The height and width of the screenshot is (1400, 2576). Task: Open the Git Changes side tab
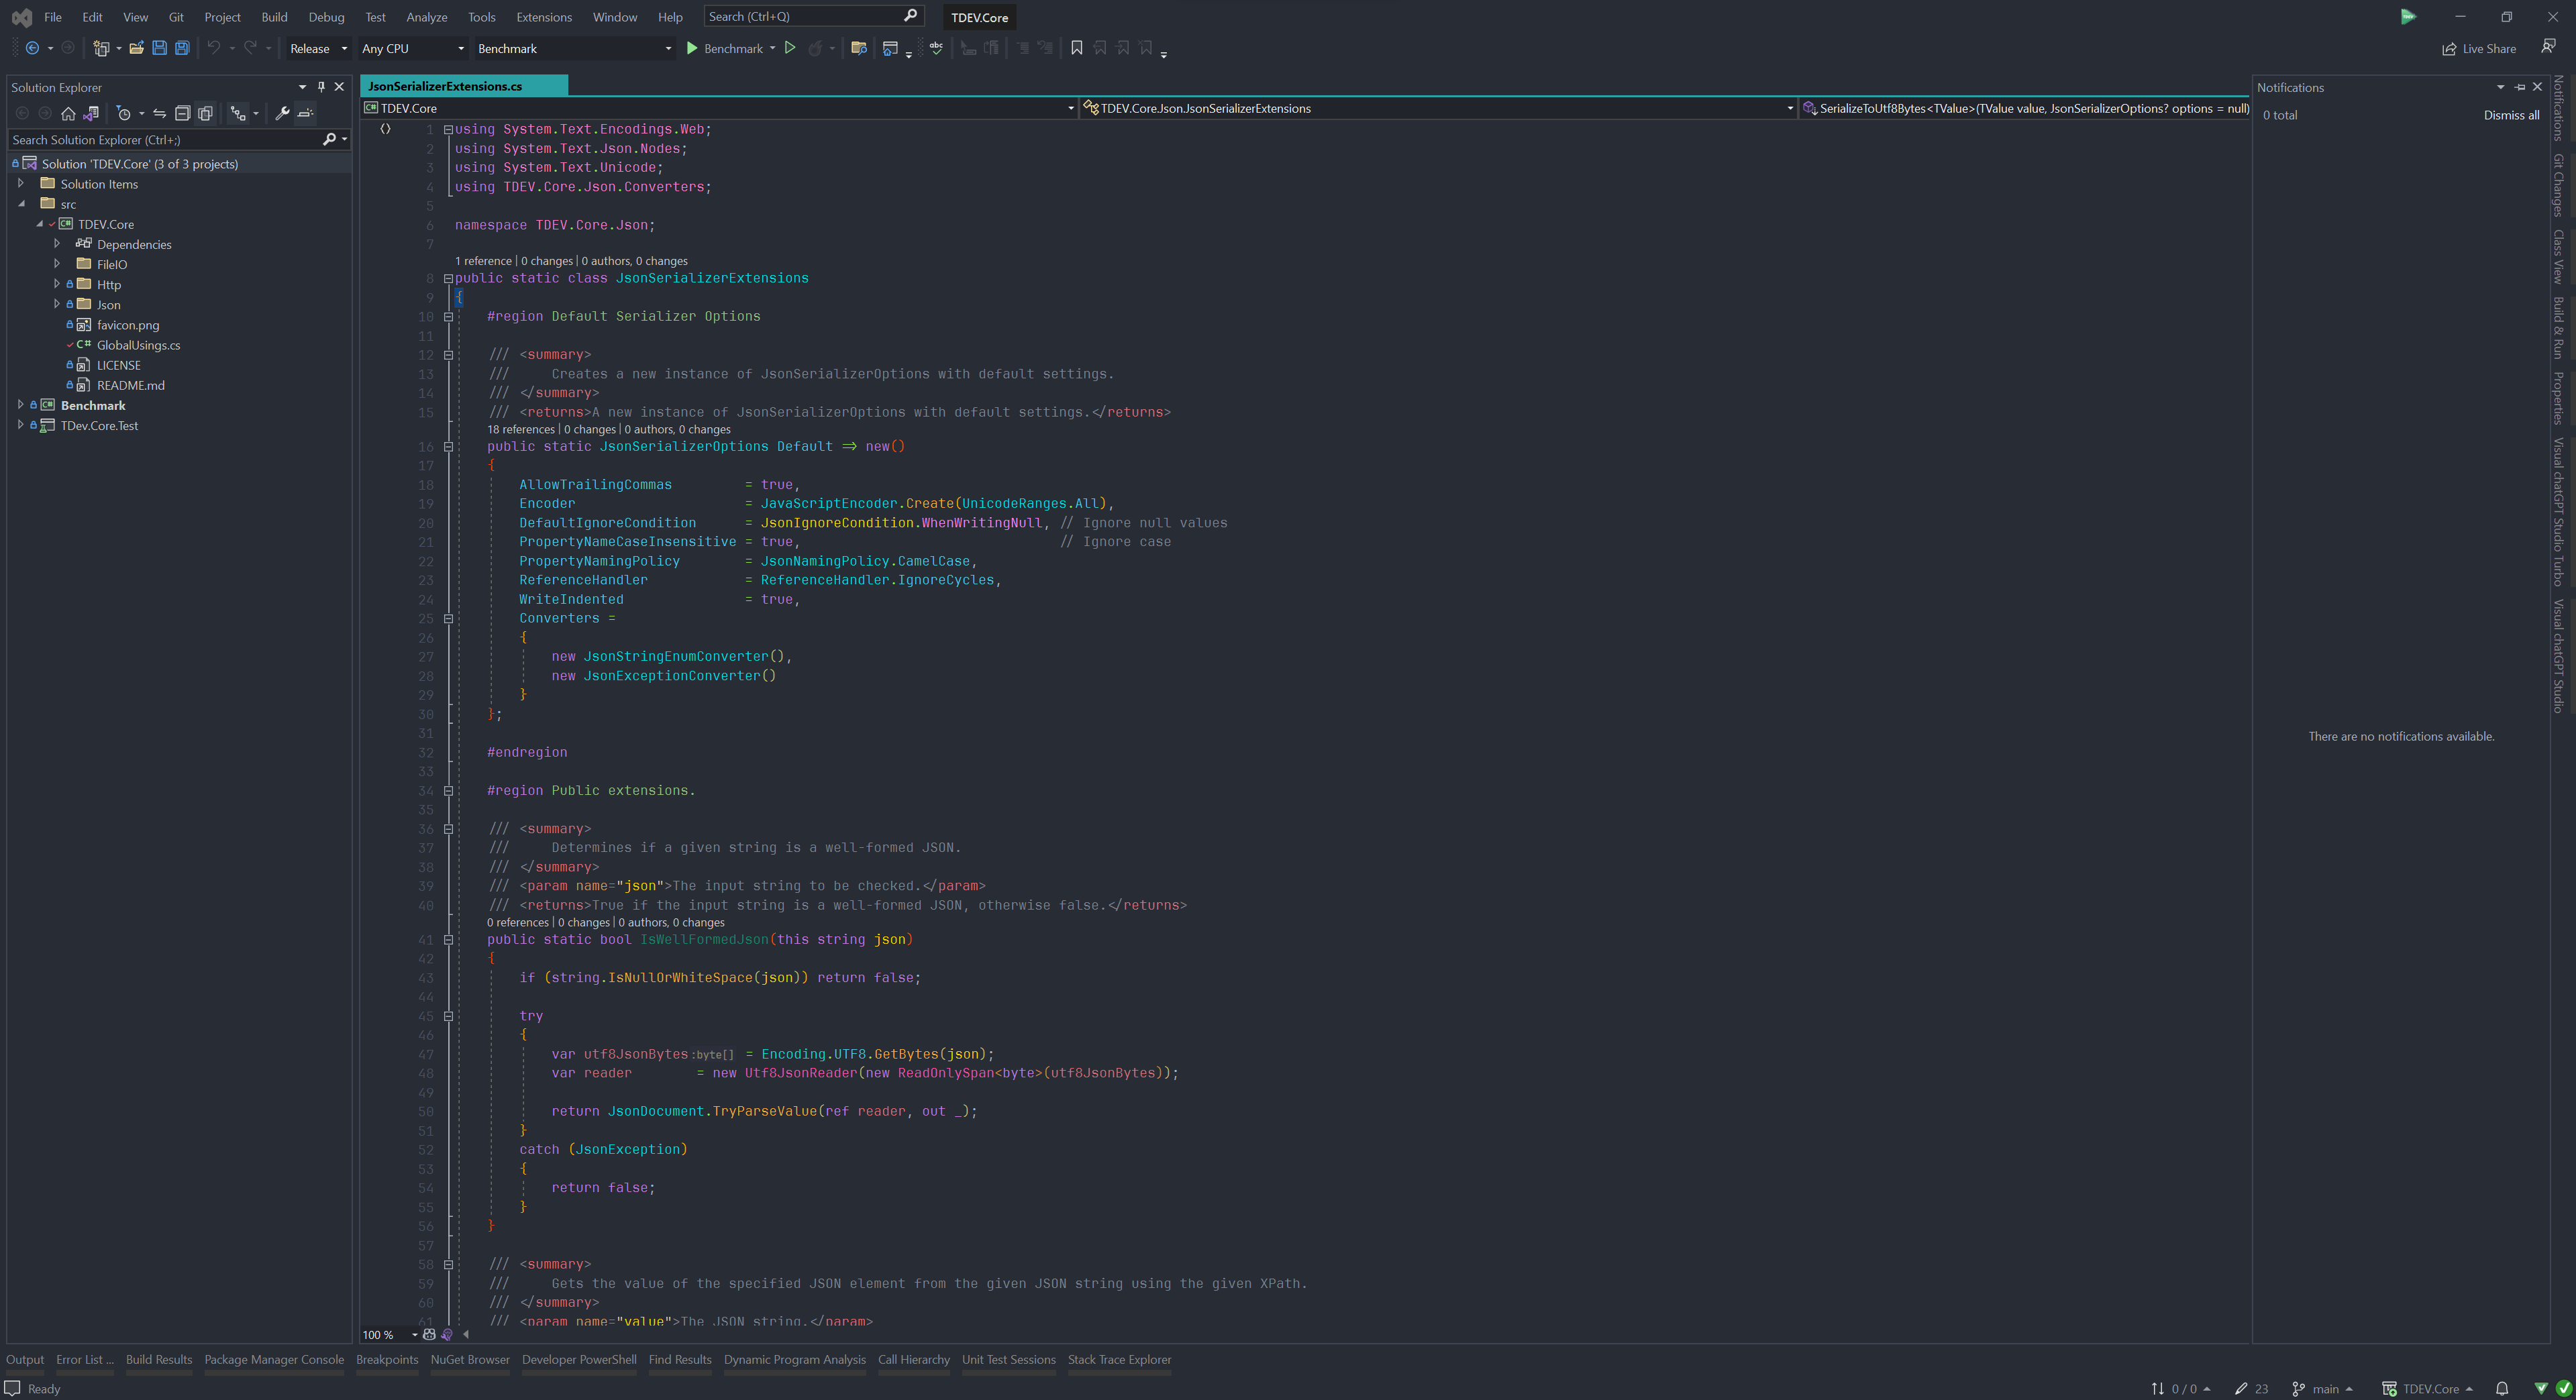(x=2559, y=186)
